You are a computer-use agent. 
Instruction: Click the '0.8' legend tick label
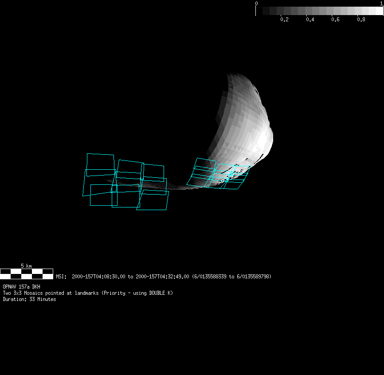(x=361, y=20)
